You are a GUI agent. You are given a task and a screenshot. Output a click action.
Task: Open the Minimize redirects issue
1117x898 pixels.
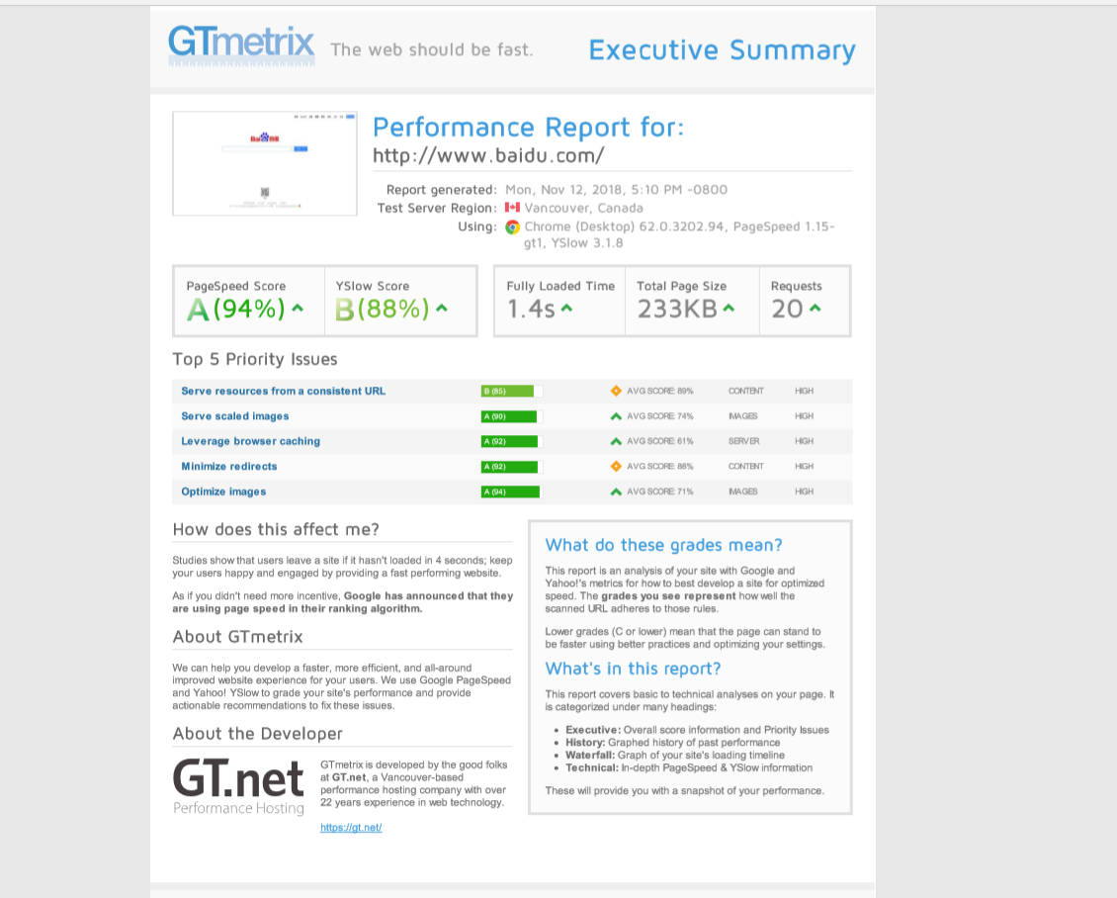pos(229,466)
